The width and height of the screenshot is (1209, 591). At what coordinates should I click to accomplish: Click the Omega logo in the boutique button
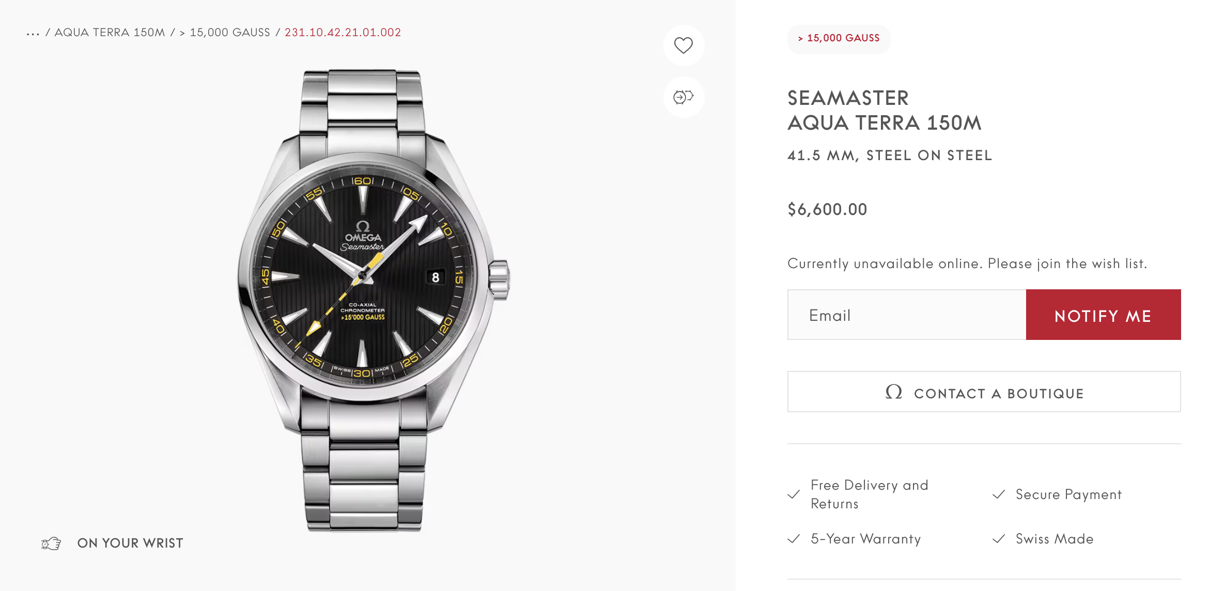tap(894, 392)
